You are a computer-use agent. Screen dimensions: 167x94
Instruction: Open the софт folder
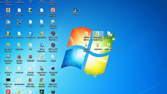[x=42, y=22]
